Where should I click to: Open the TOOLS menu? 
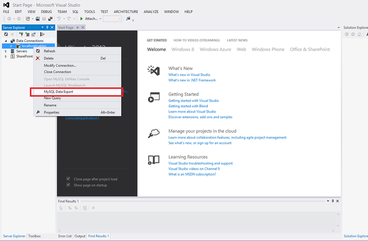pyautogui.click(x=90, y=12)
